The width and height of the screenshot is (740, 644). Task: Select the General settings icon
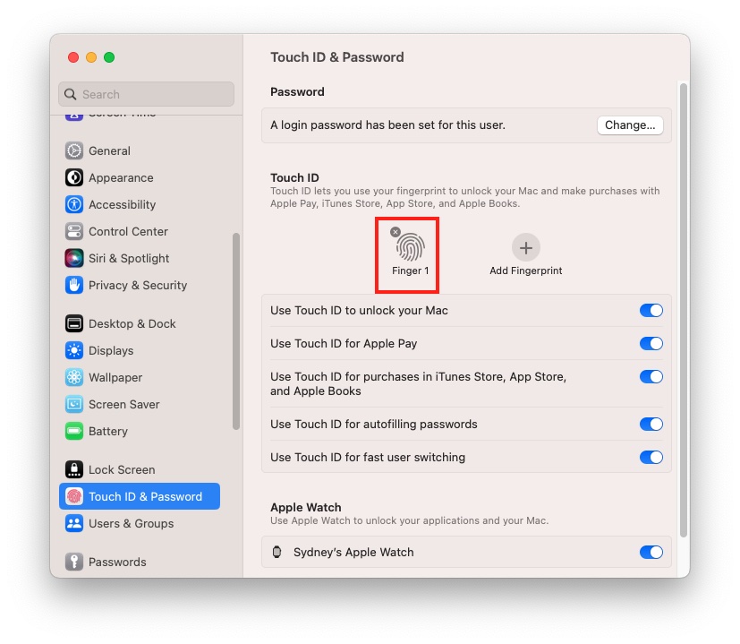click(x=72, y=150)
